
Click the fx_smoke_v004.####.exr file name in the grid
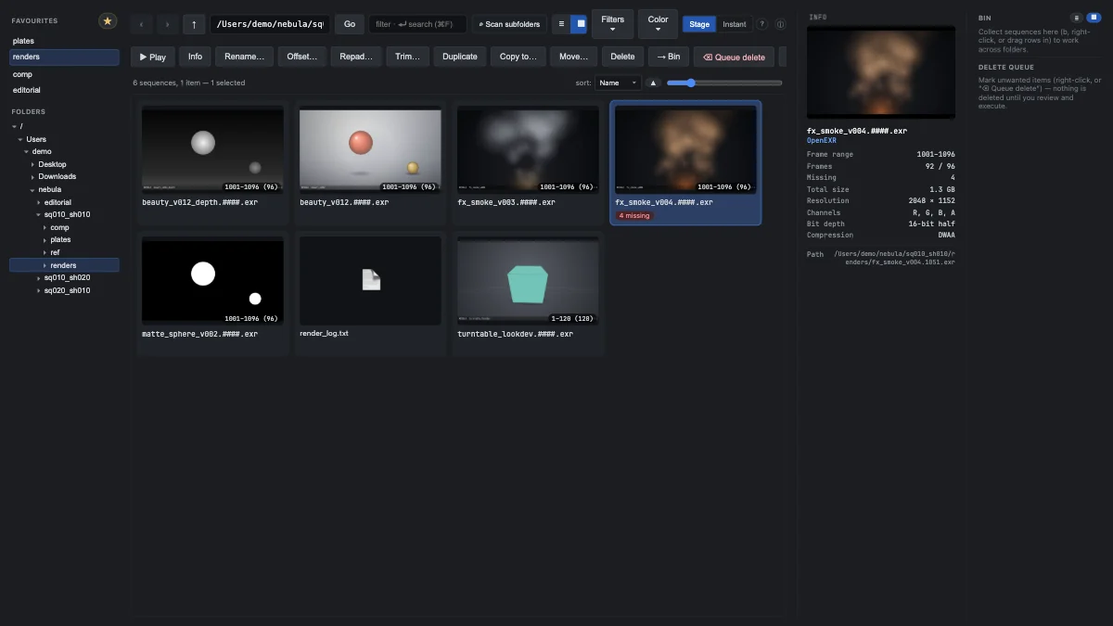[x=664, y=202]
